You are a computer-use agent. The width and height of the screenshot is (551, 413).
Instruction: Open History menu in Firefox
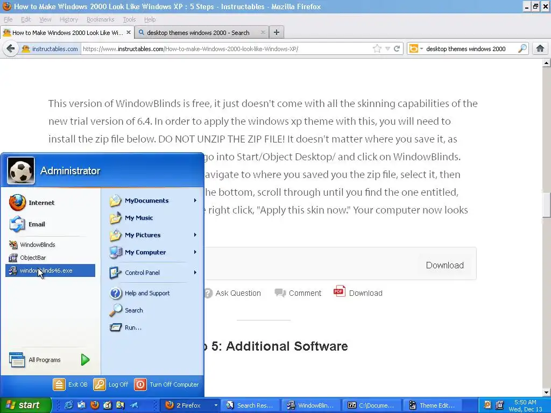click(68, 19)
